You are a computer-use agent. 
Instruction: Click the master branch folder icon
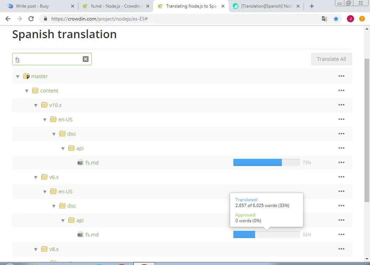click(26, 76)
